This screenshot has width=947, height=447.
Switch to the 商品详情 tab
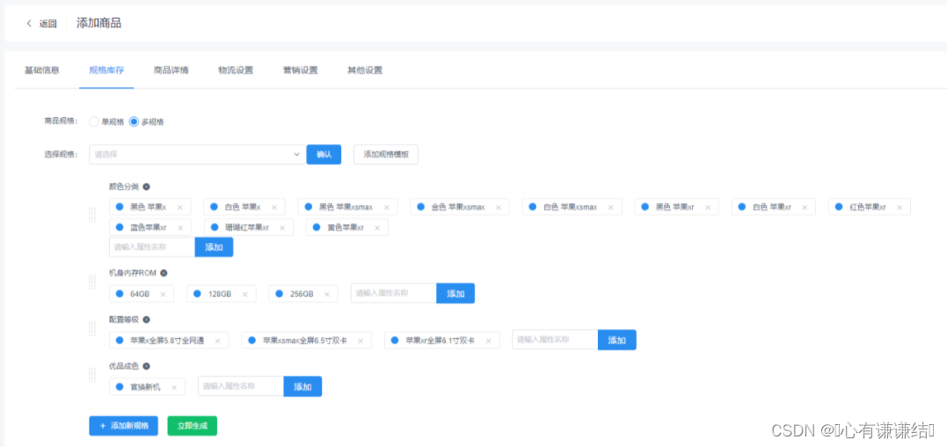pyautogui.click(x=171, y=70)
